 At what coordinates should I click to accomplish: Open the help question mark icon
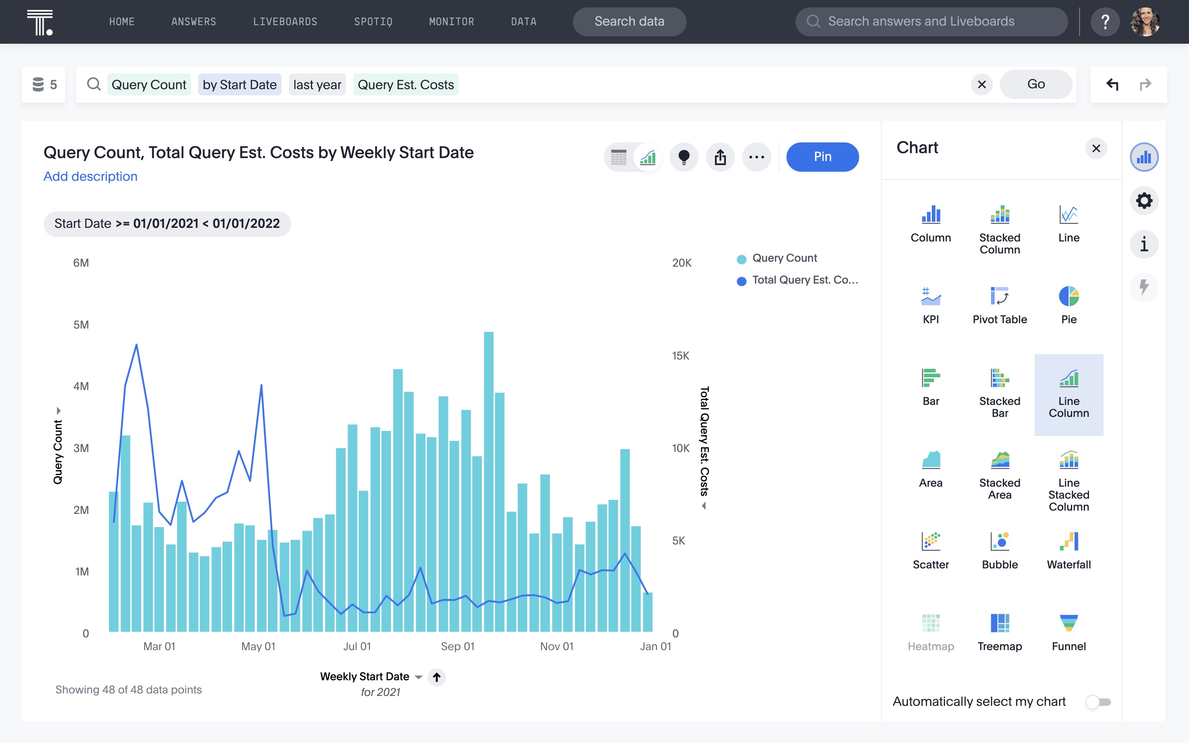pyautogui.click(x=1105, y=21)
